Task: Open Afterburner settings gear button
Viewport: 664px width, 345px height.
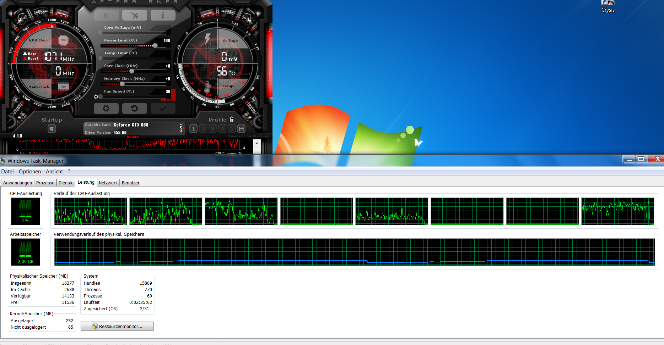Action: pyautogui.click(x=106, y=108)
